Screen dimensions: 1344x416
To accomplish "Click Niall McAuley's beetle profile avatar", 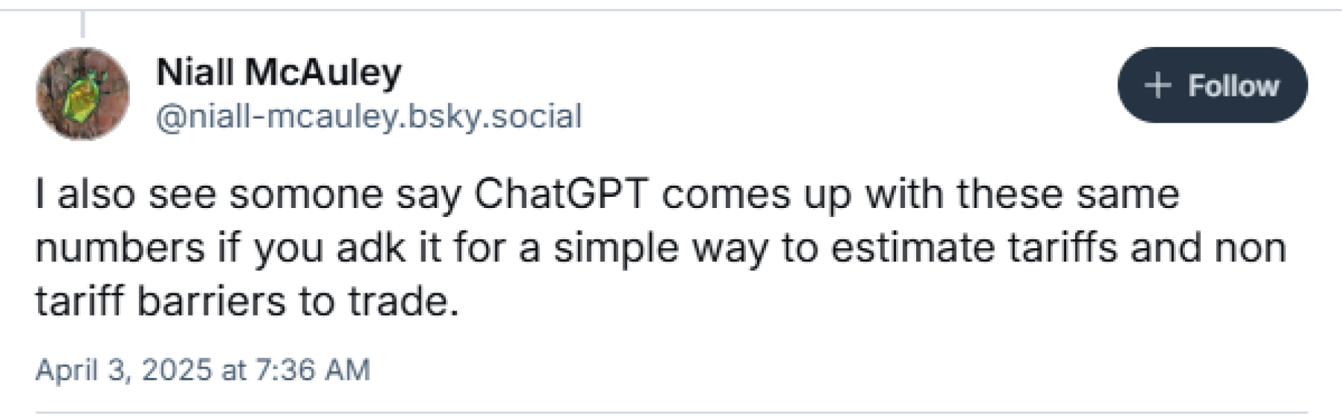I will pos(82,93).
